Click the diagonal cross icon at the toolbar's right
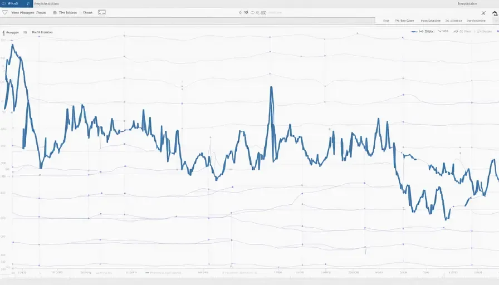 coord(483,13)
